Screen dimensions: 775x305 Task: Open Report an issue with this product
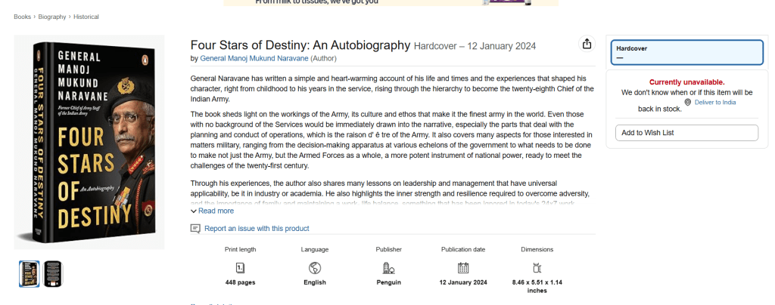coord(257,228)
